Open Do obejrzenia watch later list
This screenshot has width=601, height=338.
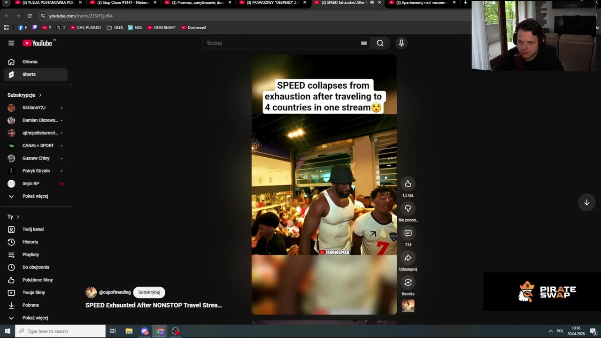[x=36, y=267]
